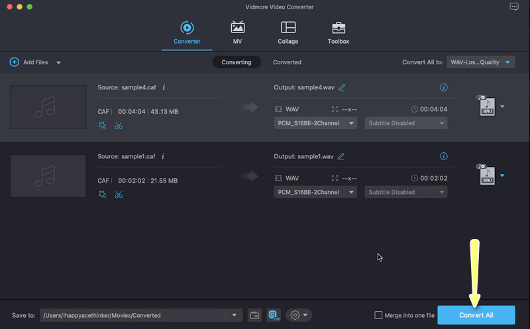Click source info icon next to sample4.caf
The width and height of the screenshot is (530, 329).
164,87
